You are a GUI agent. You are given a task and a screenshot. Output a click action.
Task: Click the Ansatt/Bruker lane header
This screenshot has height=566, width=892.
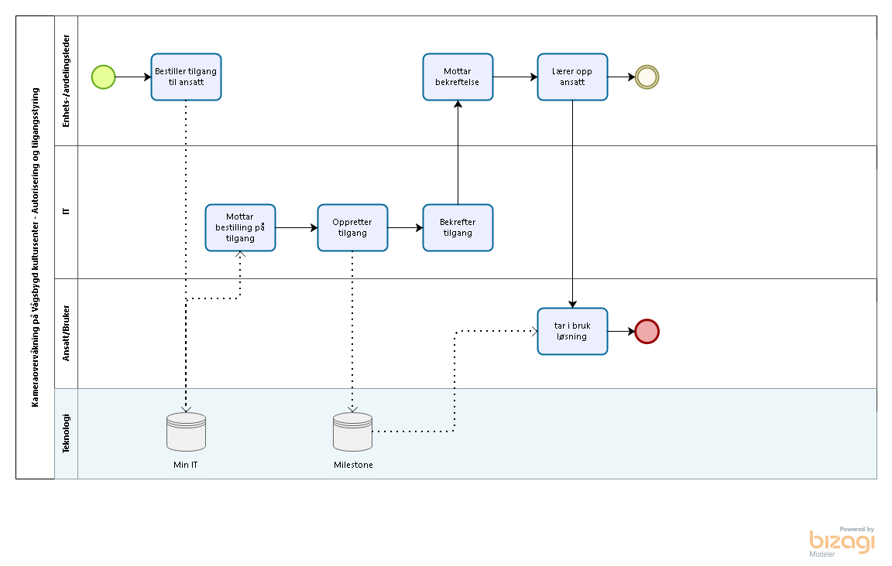coord(66,333)
